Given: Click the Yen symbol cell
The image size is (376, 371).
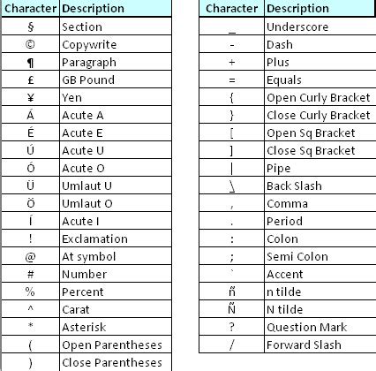Looking at the screenshot, I should (31, 97).
